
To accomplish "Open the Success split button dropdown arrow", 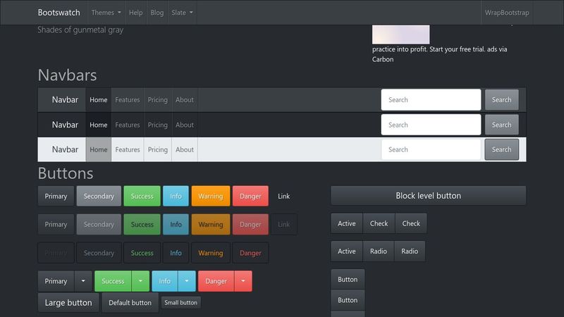I will [x=140, y=281].
